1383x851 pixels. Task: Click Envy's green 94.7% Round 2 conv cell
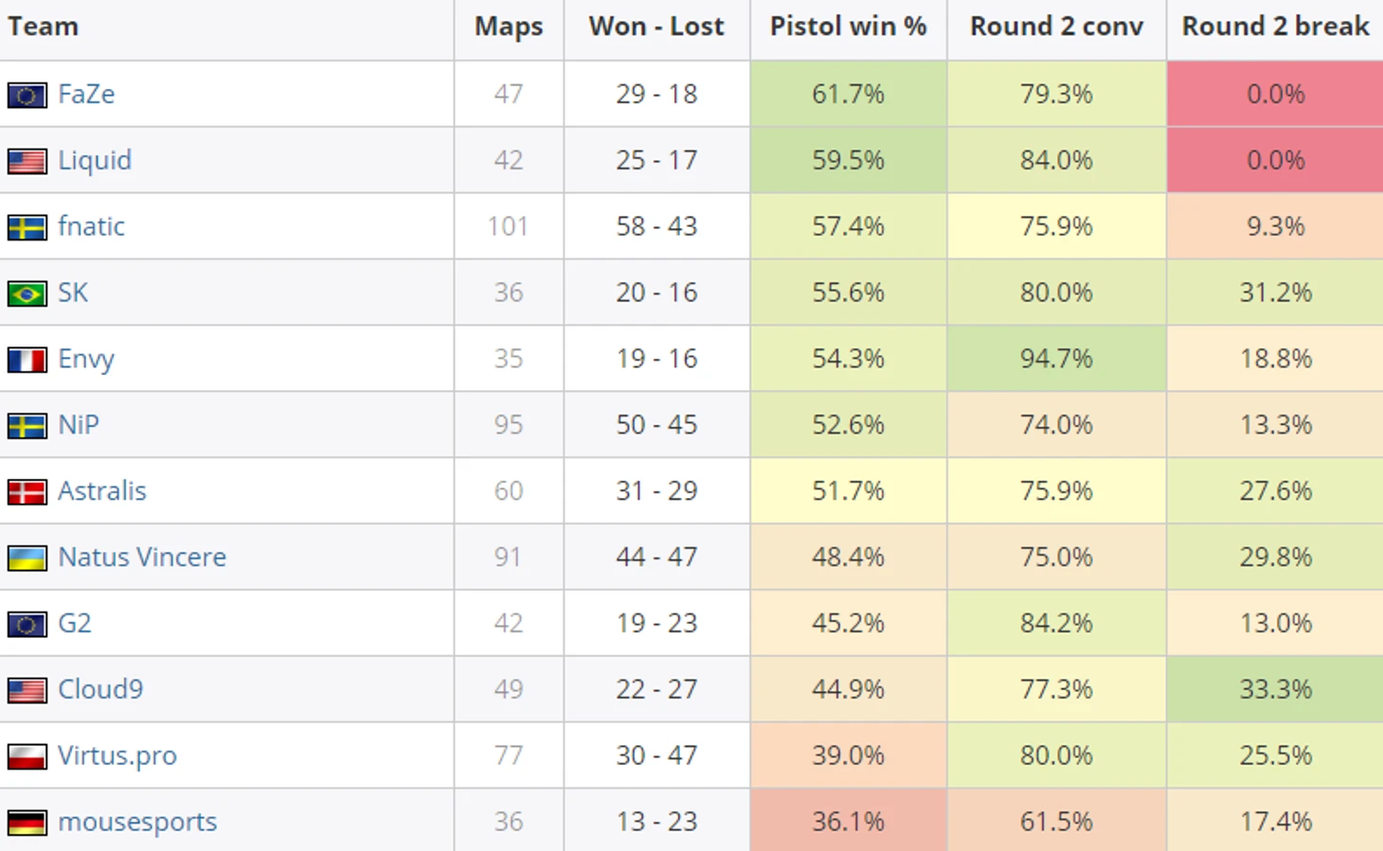tap(1056, 359)
